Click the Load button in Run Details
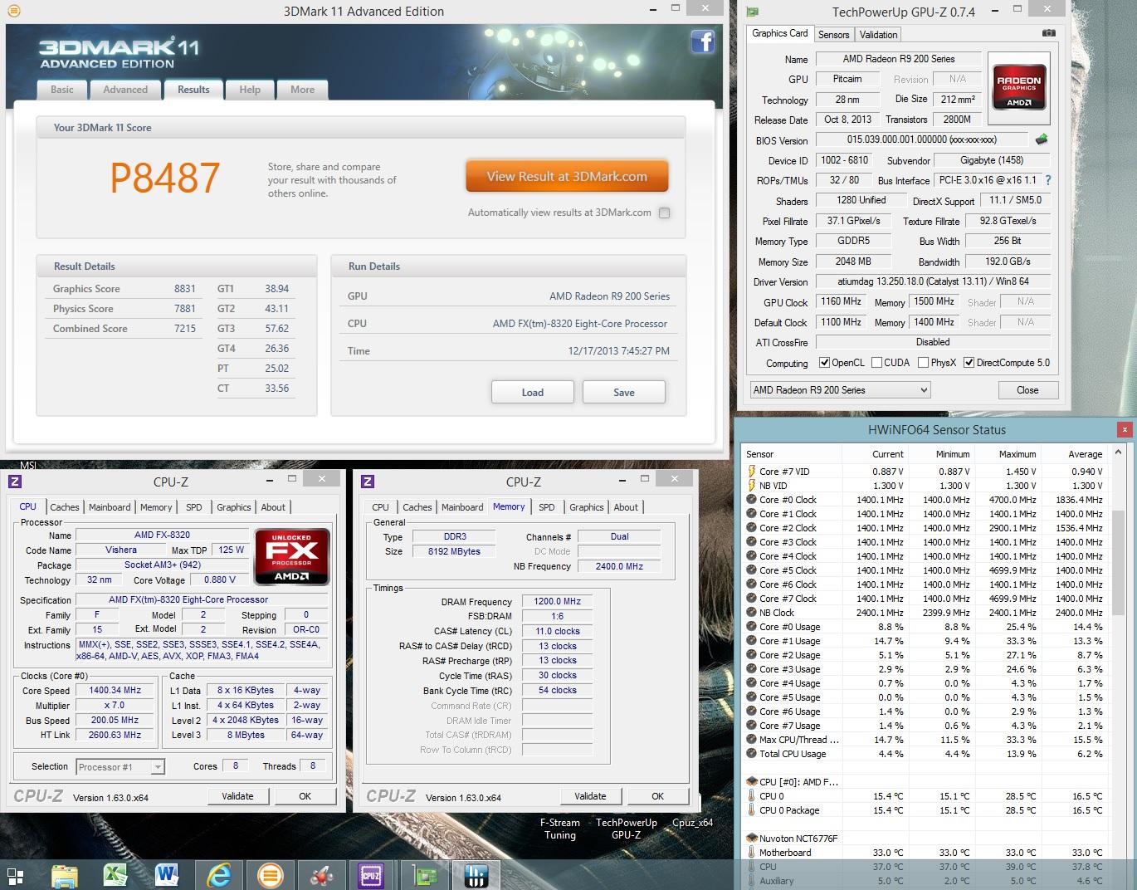This screenshot has width=1137, height=890. [x=533, y=392]
